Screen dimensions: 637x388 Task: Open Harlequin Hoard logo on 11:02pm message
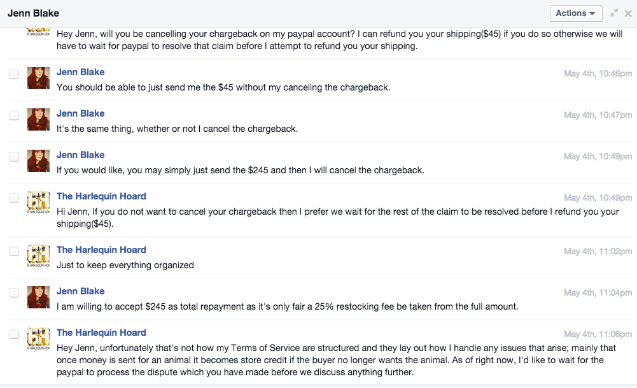point(39,256)
